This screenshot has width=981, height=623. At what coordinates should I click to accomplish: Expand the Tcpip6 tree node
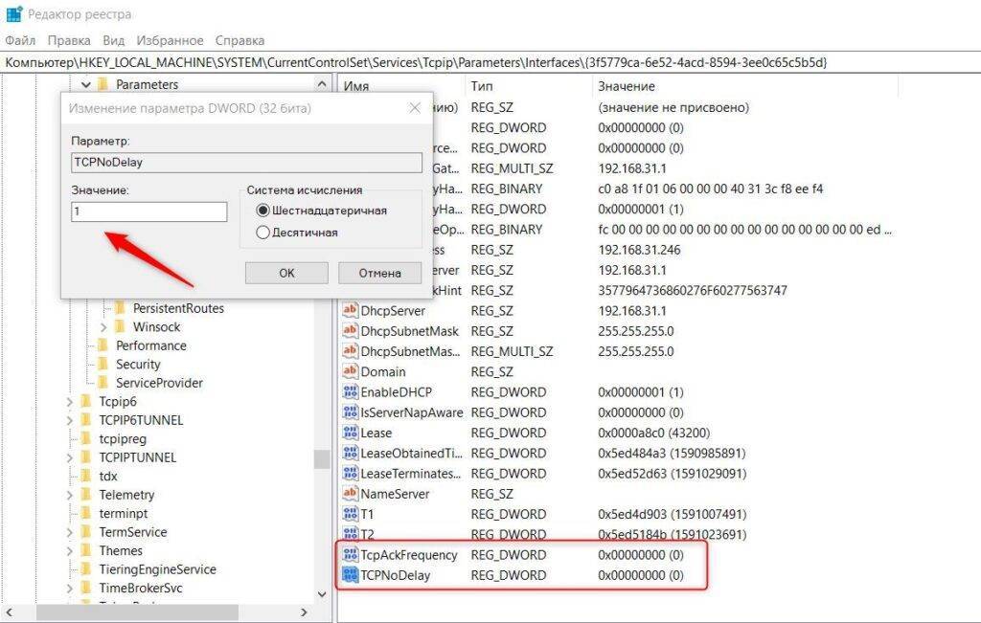tap(69, 402)
